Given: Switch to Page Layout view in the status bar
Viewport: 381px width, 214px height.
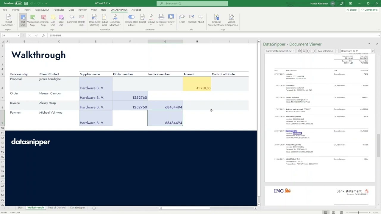Looking at the screenshot, I should coord(333,212).
